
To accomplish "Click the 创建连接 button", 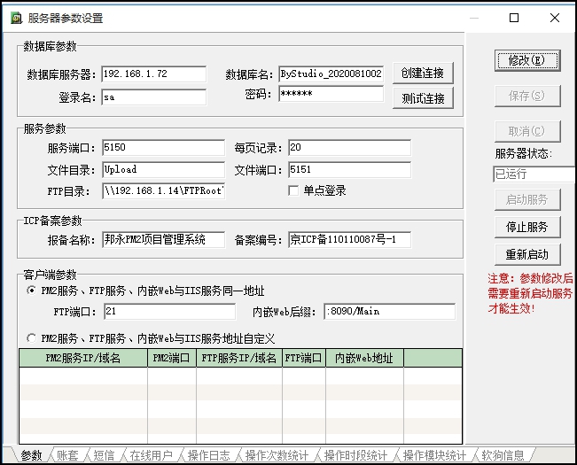I will pos(423,73).
